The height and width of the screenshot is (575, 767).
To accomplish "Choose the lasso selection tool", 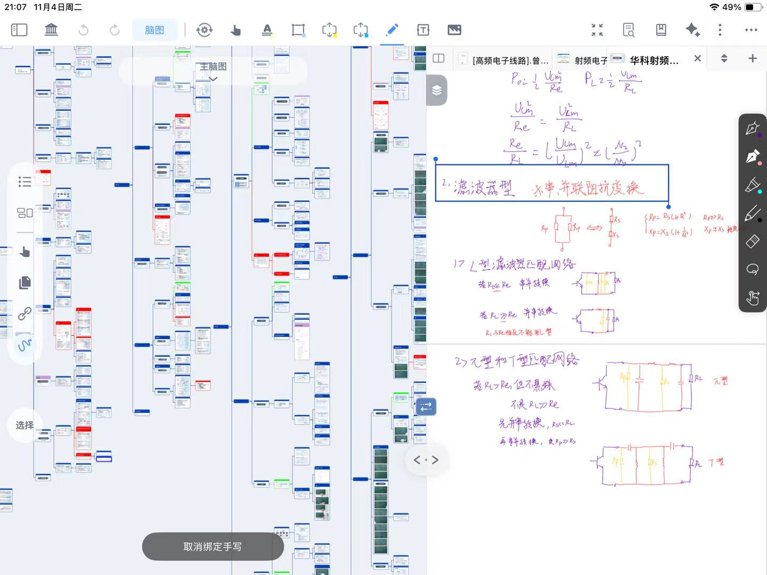I will click(752, 269).
